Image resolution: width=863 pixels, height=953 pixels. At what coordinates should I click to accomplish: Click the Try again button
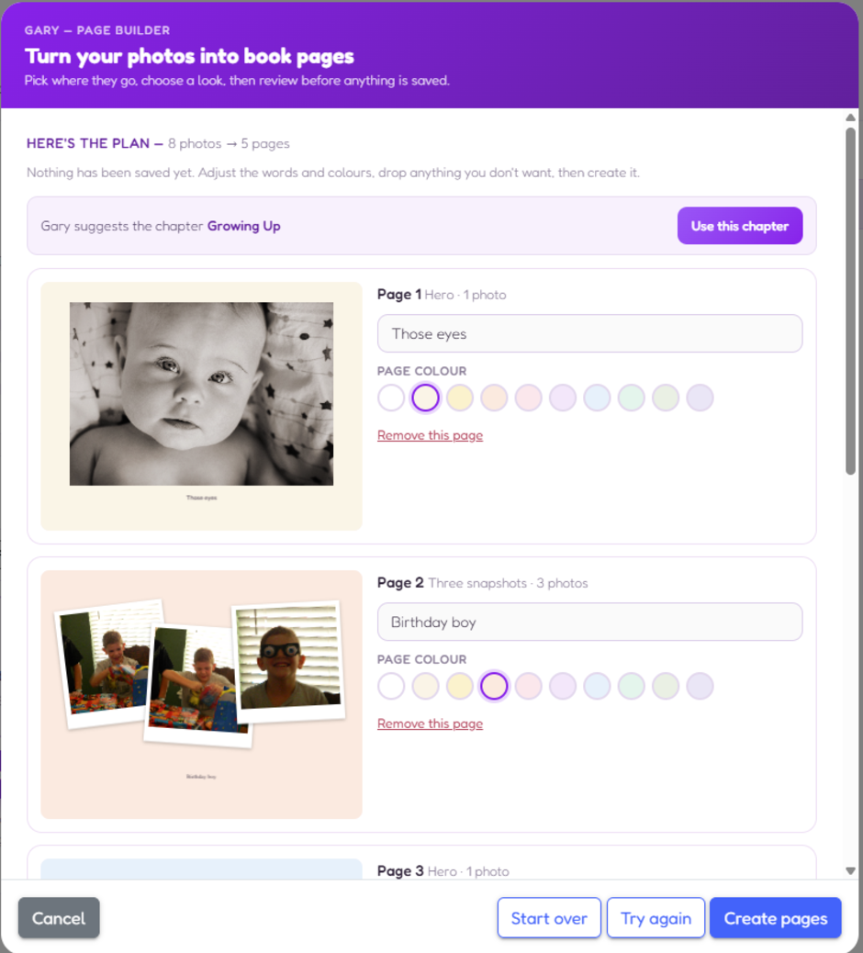[656, 918]
